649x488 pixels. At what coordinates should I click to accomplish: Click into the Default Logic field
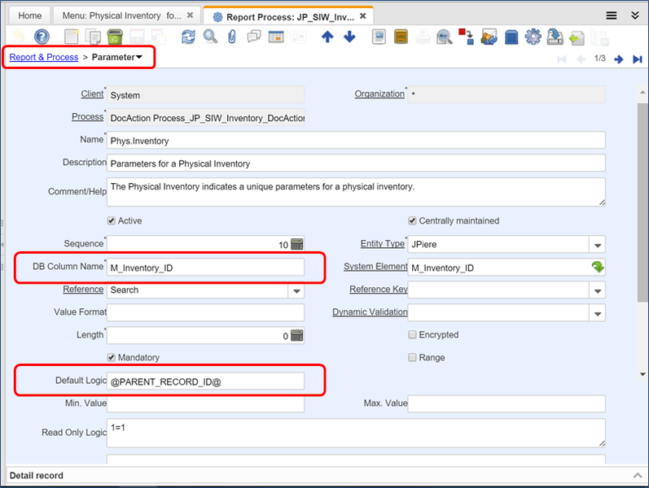tap(205, 381)
